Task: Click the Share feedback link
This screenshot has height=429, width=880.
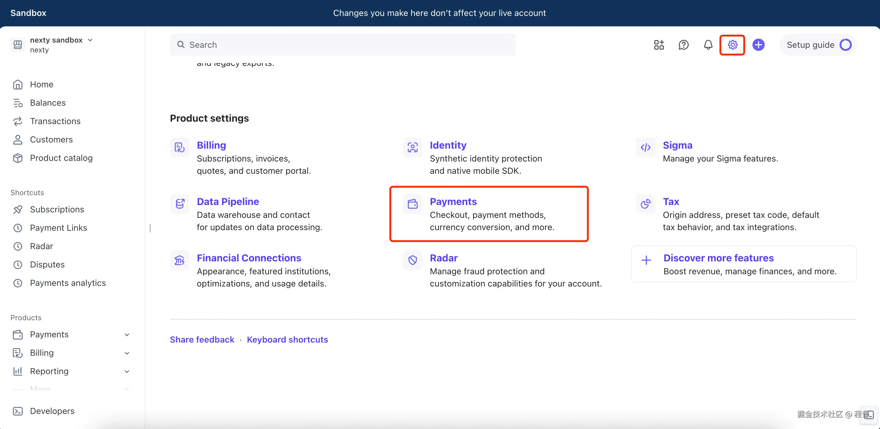Action: [x=202, y=339]
